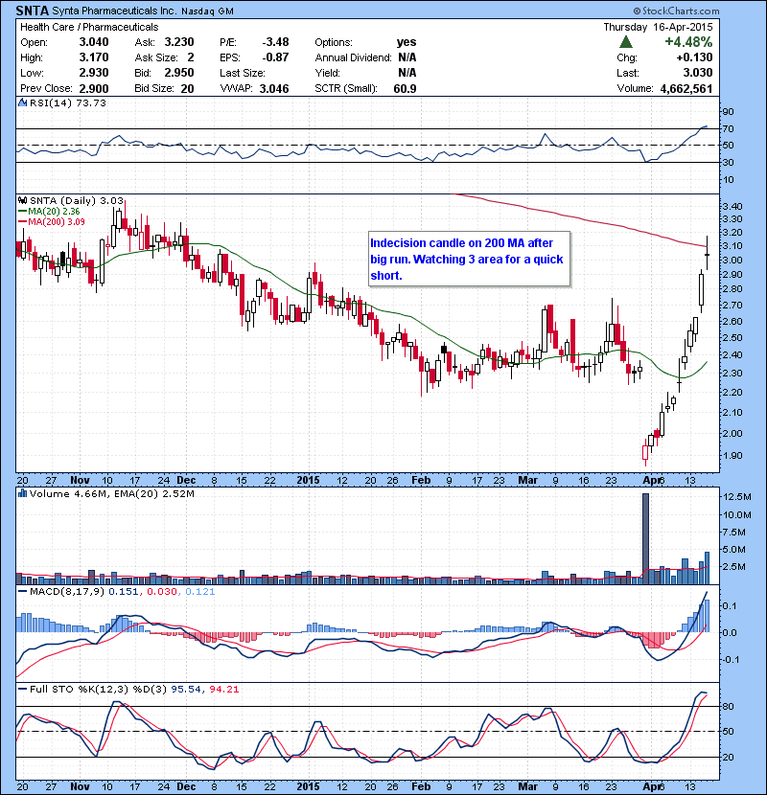Screen dimensions: 767x795
Task: Click the Options value yes
Action: (x=407, y=42)
